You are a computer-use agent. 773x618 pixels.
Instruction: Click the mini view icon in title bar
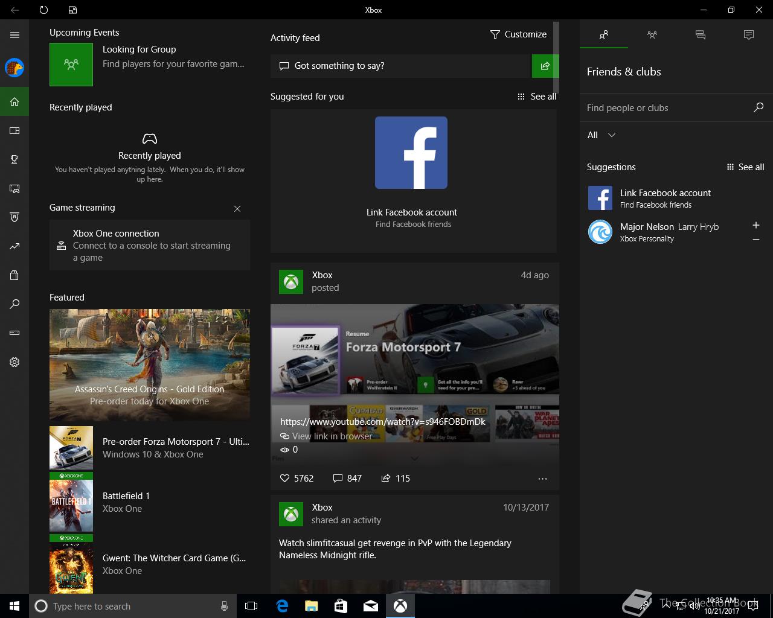[72, 10]
